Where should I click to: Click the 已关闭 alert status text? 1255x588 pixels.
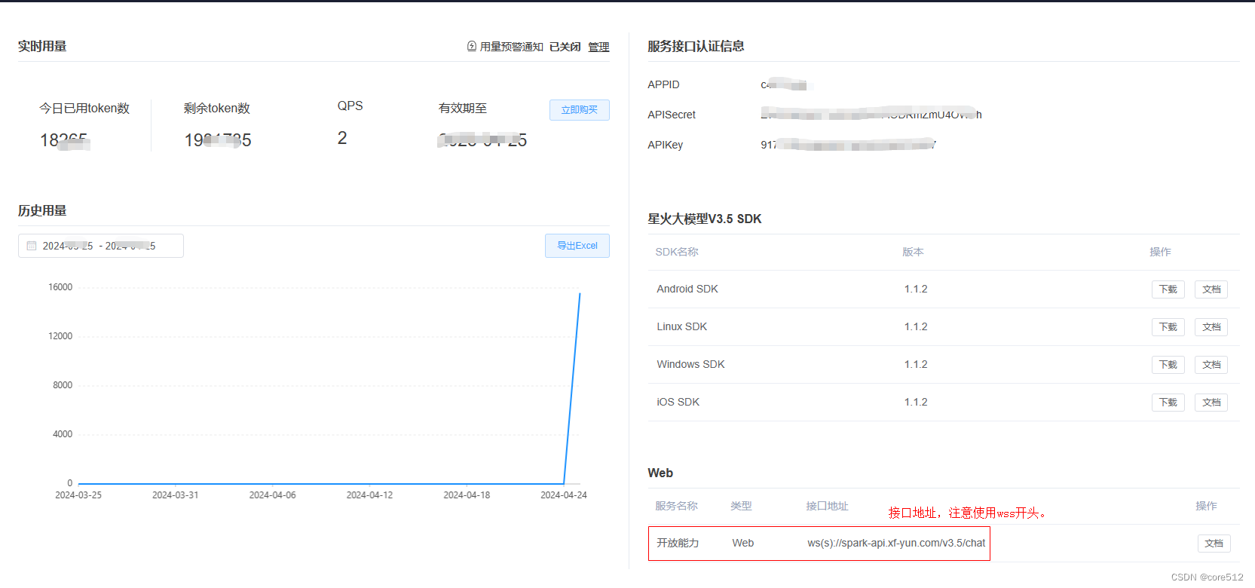click(x=565, y=47)
